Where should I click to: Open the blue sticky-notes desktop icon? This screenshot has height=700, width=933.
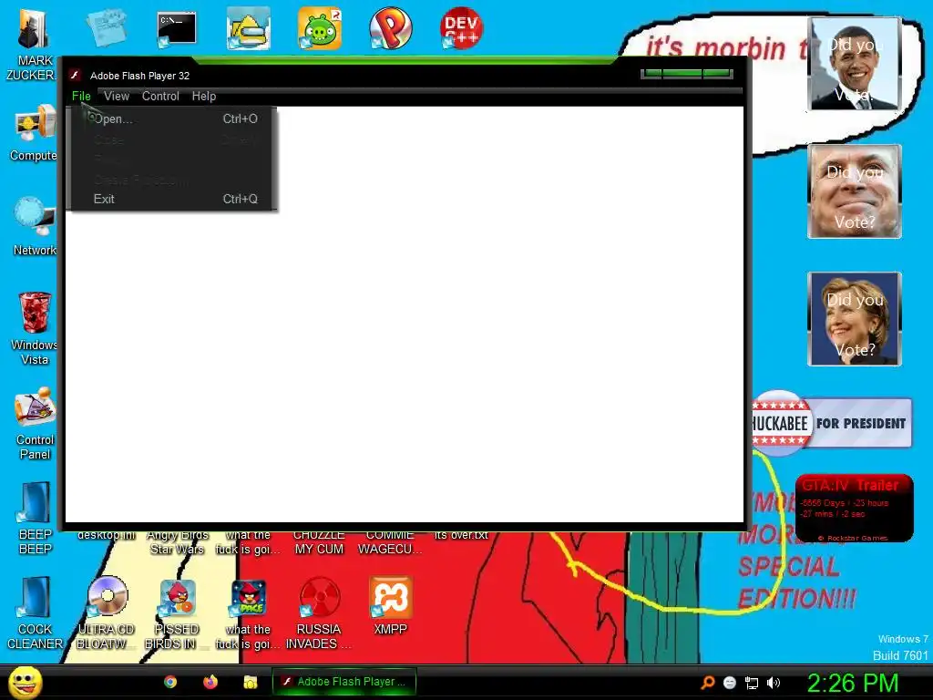pyautogui.click(x=106, y=28)
